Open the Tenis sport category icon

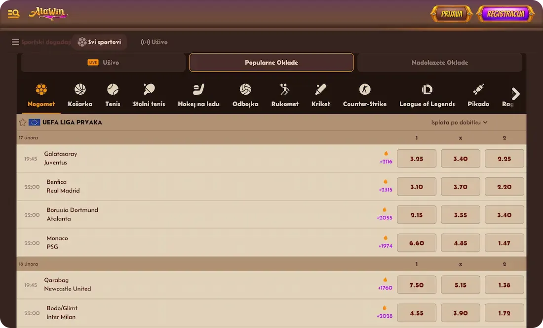(113, 89)
